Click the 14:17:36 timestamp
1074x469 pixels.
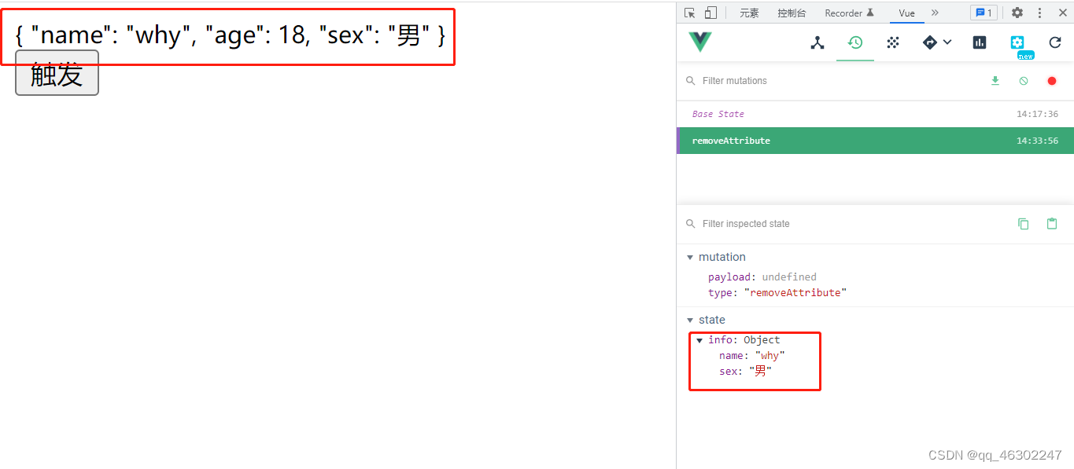(1037, 114)
